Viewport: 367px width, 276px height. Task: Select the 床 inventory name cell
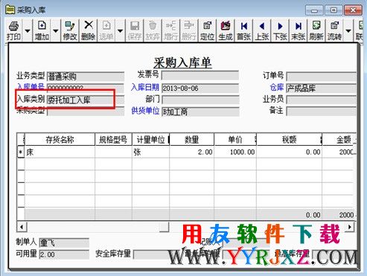(x=60, y=152)
